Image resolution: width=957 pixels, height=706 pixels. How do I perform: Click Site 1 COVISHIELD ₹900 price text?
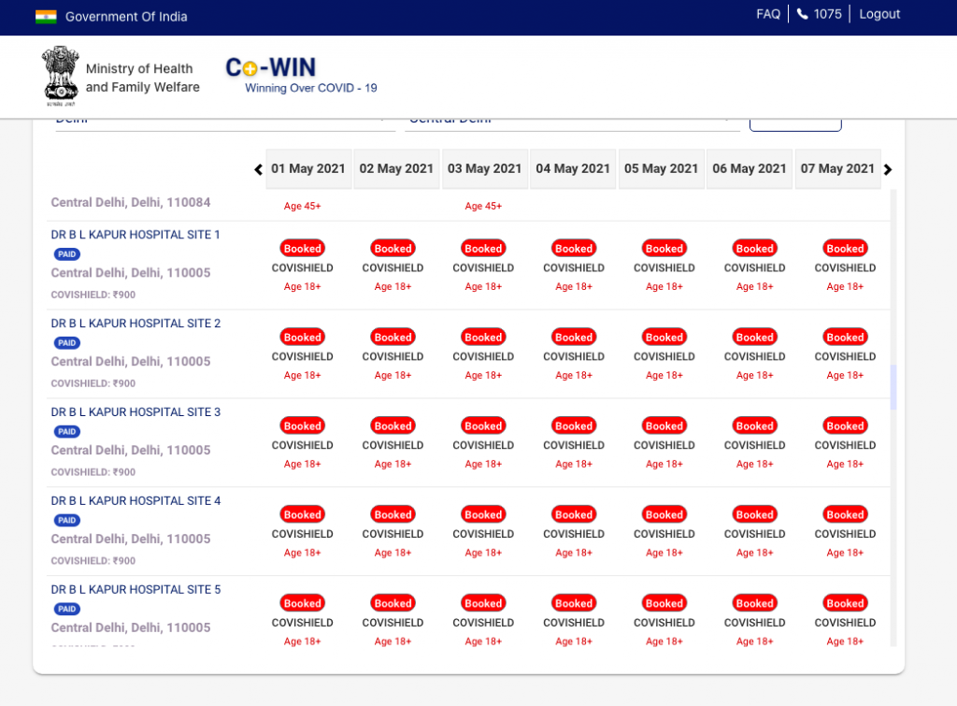click(x=93, y=295)
